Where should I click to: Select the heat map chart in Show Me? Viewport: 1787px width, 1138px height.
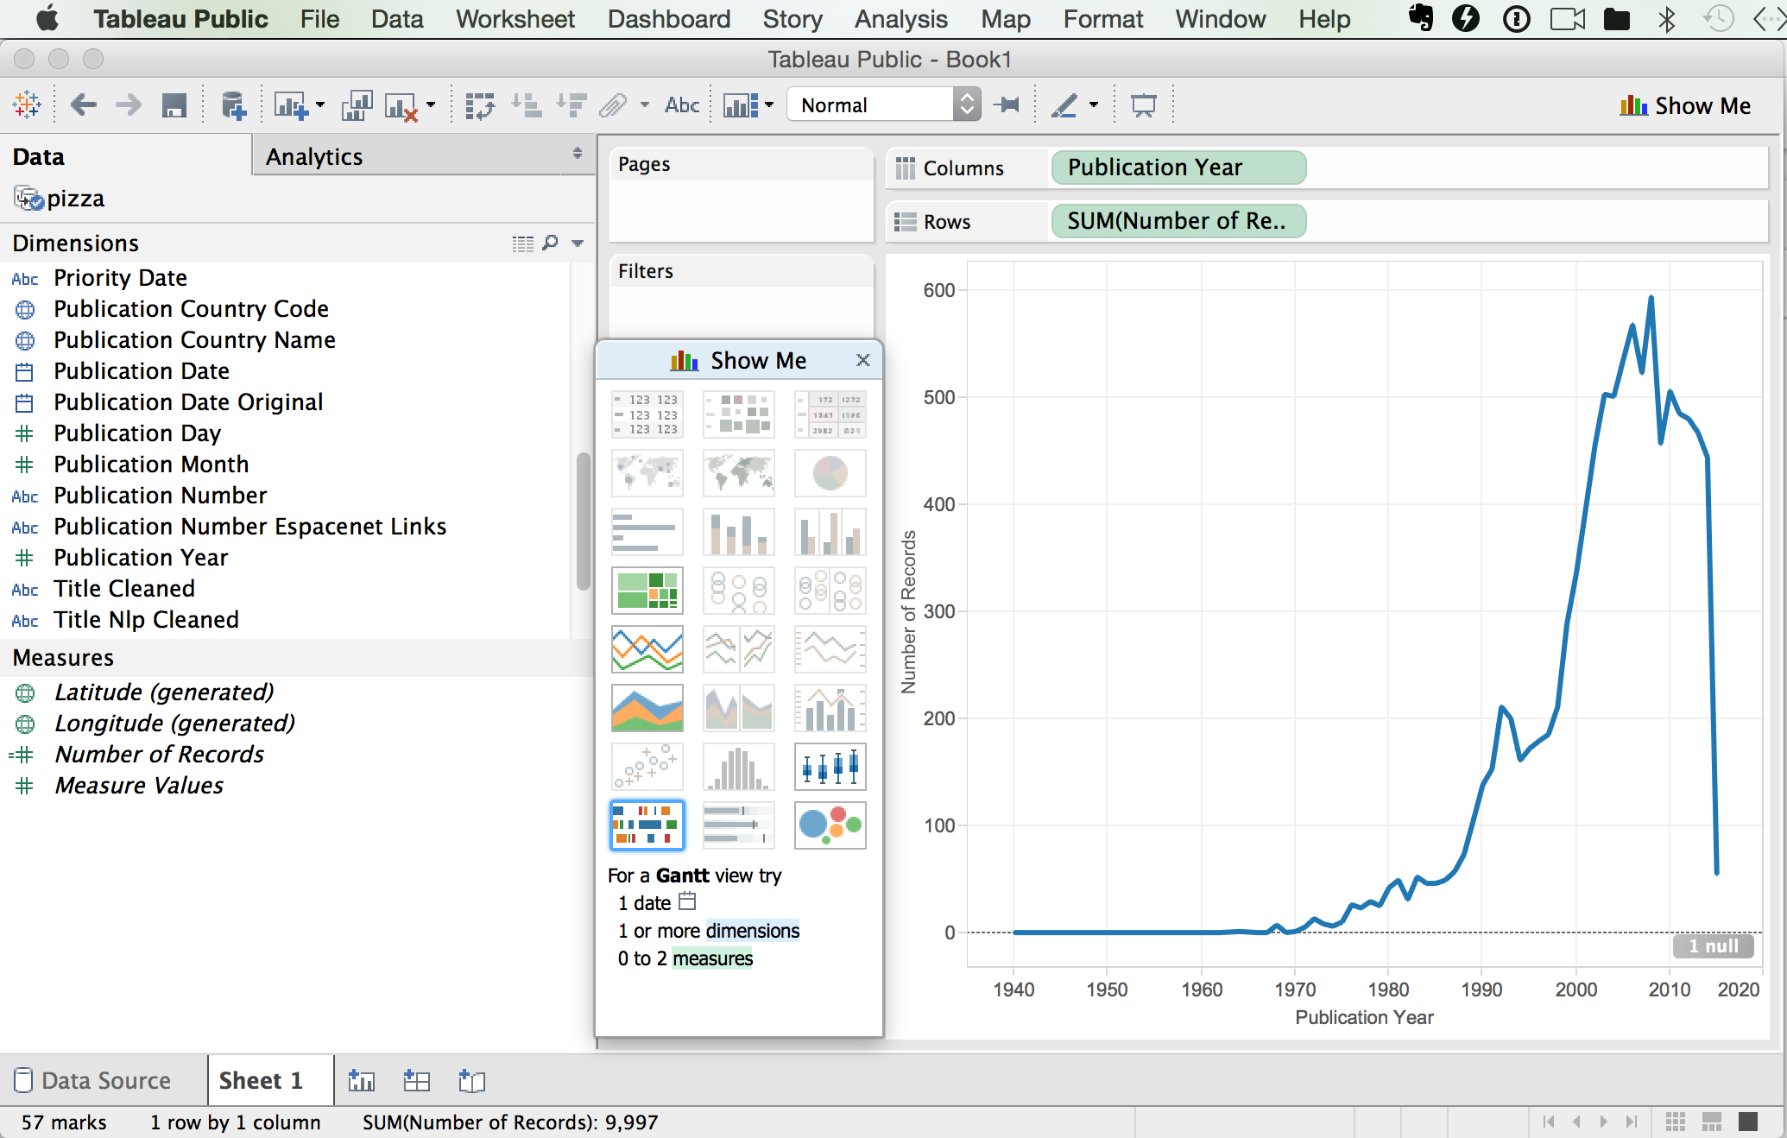pyautogui.click(x=739, y=414)
